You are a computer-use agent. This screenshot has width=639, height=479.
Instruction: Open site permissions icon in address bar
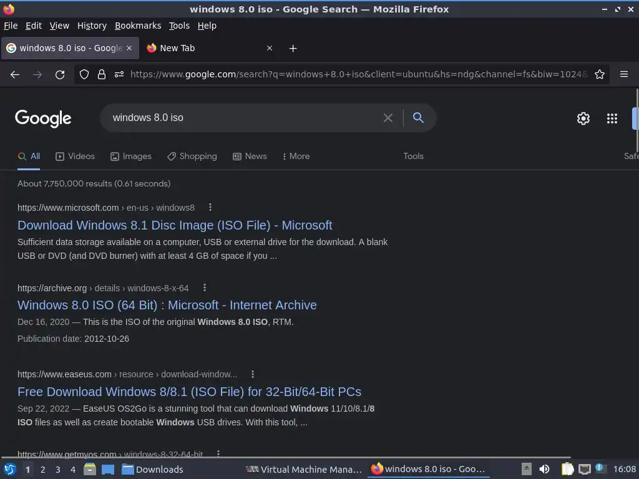[x=119, y=74]
